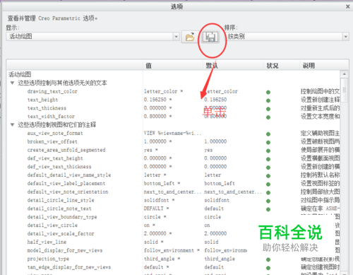Select the text_width_factor option
This screenshot has width=353, height=275.
click(x=51, y=117)
